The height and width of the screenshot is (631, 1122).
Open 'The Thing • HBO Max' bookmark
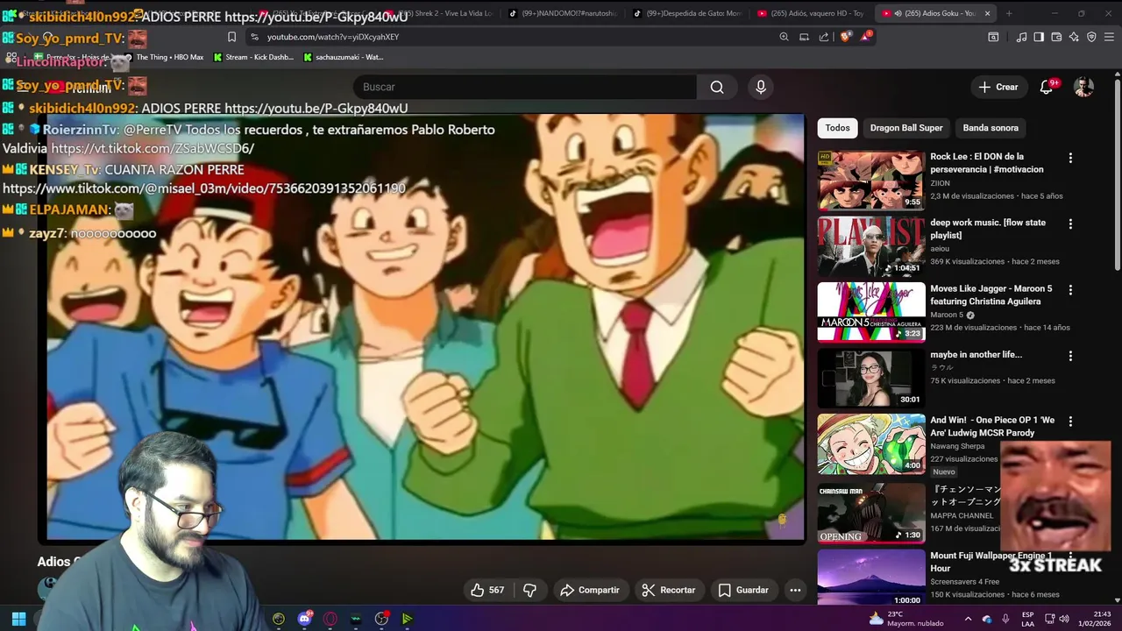[163, 57]
